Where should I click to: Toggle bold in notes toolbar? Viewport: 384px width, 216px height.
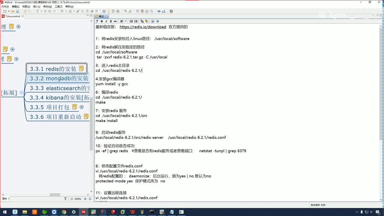click(102, 21)
